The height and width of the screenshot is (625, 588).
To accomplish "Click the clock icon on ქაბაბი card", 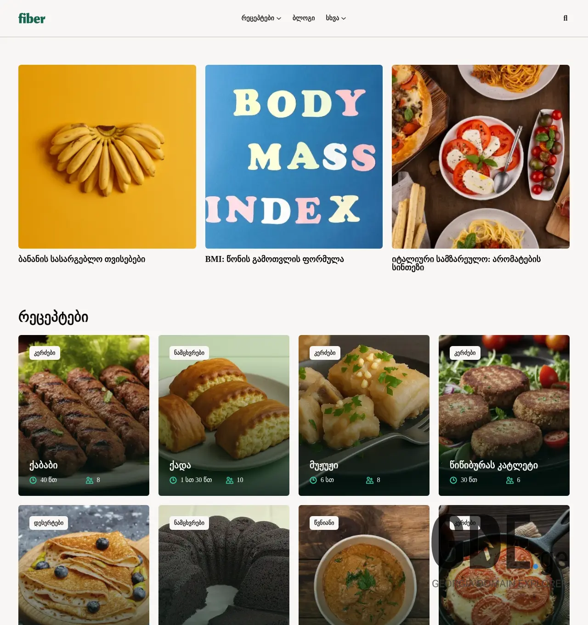I will (x=33, y=480).
